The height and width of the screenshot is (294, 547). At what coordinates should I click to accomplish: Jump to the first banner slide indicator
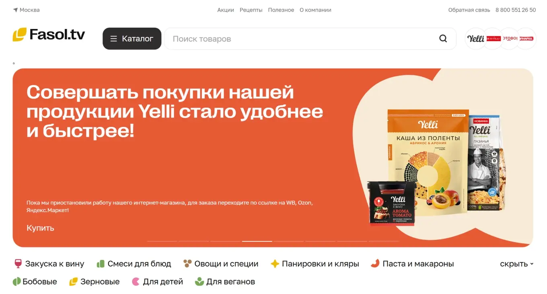click(162, 241)
